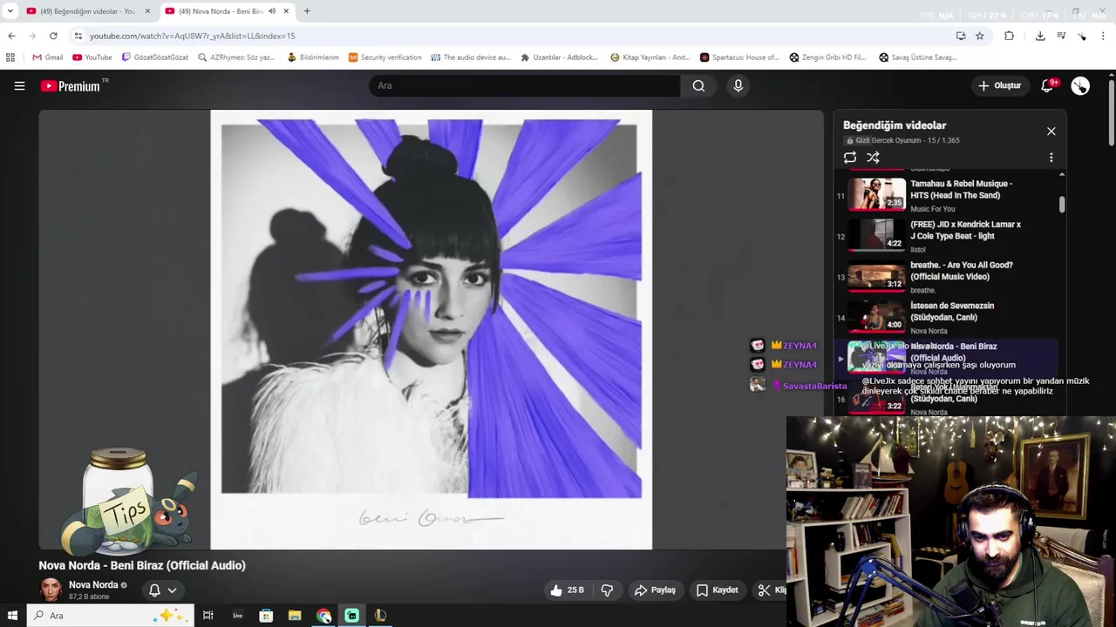Play İstesen de Sevemezsin (Stüdyodan, Canlı)
The height and width of the screenshot is (627, 1116).
(946, 317)
